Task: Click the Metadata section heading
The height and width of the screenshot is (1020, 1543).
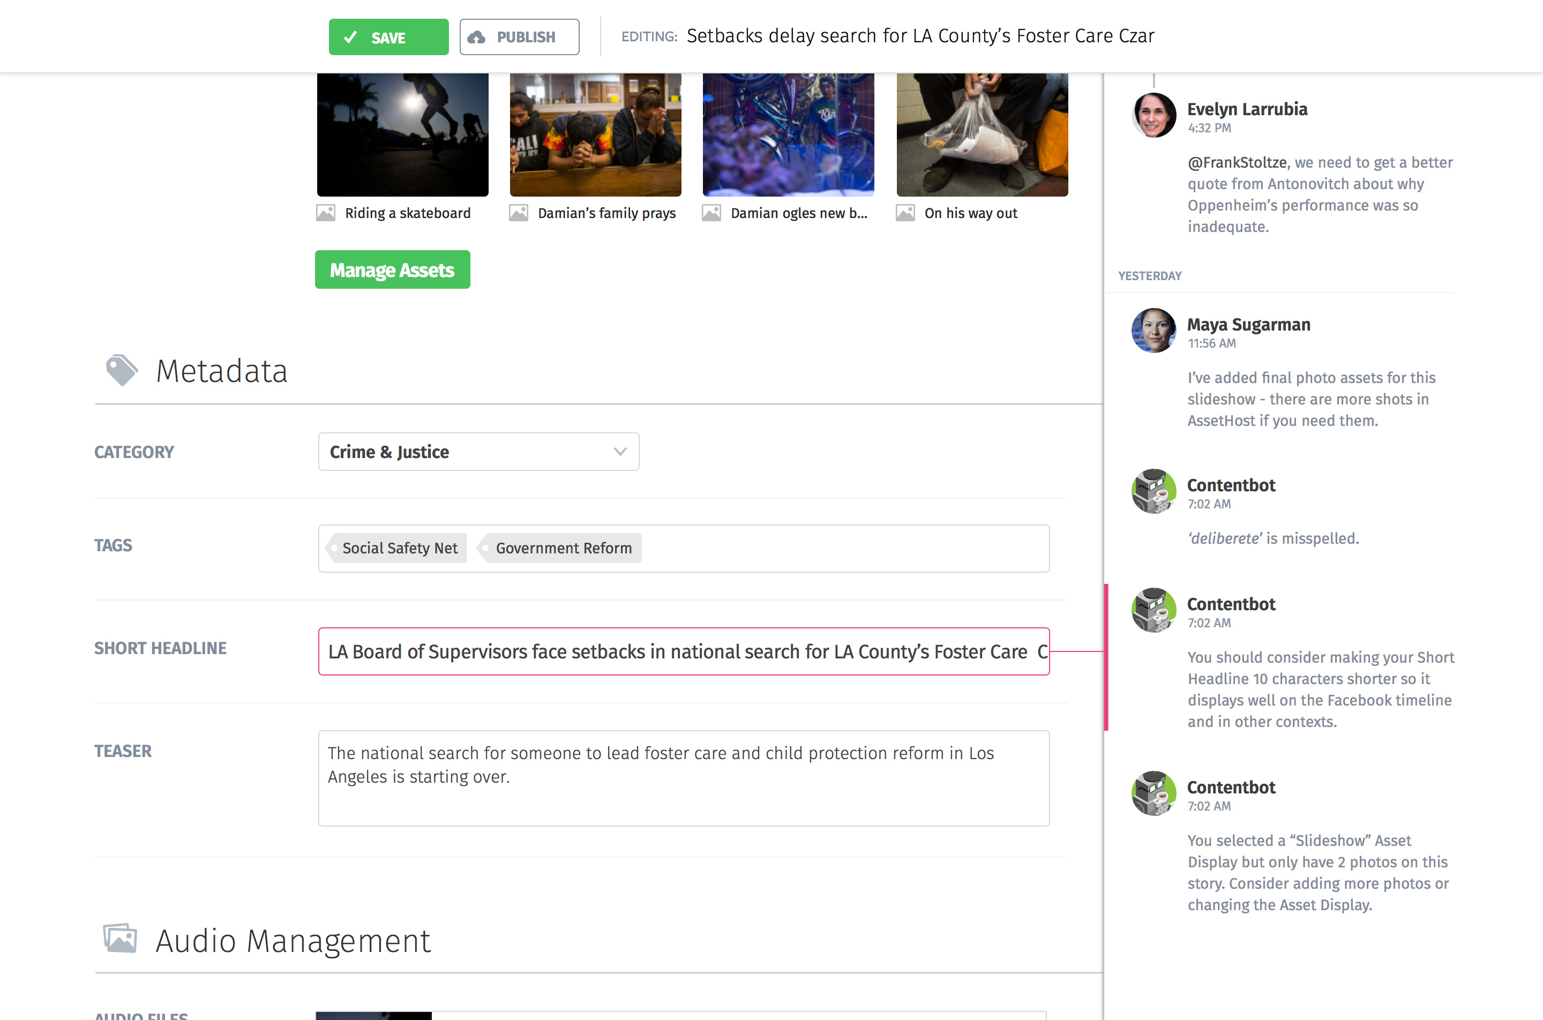Action: tap(221, 371)
